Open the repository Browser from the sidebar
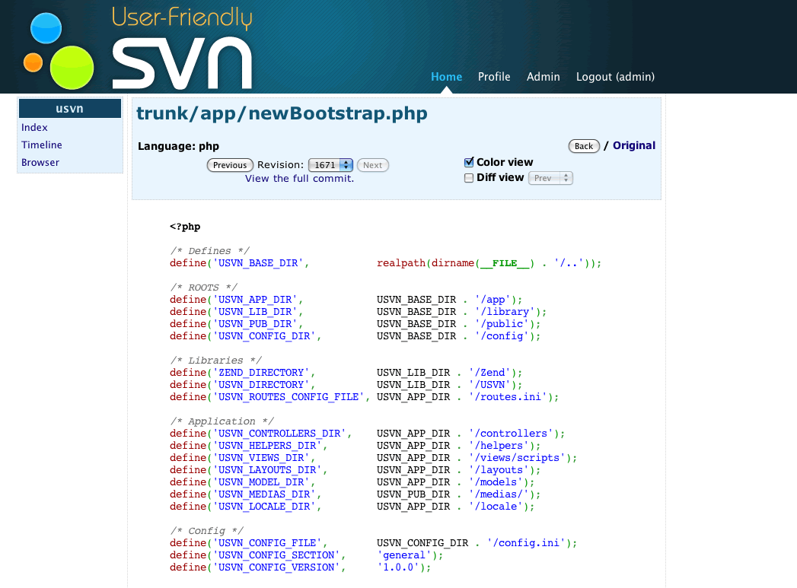 (39, 162)
